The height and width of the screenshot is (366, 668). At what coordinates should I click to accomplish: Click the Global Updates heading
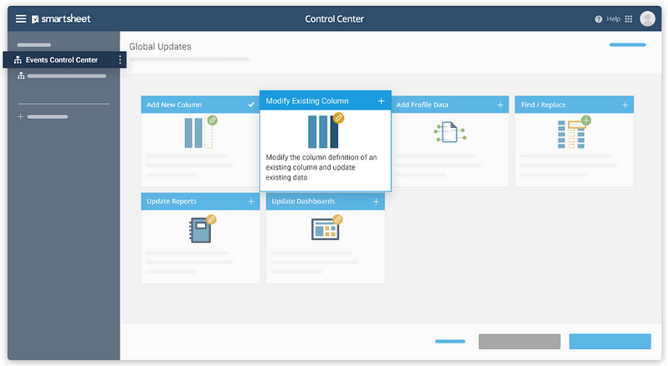pyautogui.click(x=160, y=47)
